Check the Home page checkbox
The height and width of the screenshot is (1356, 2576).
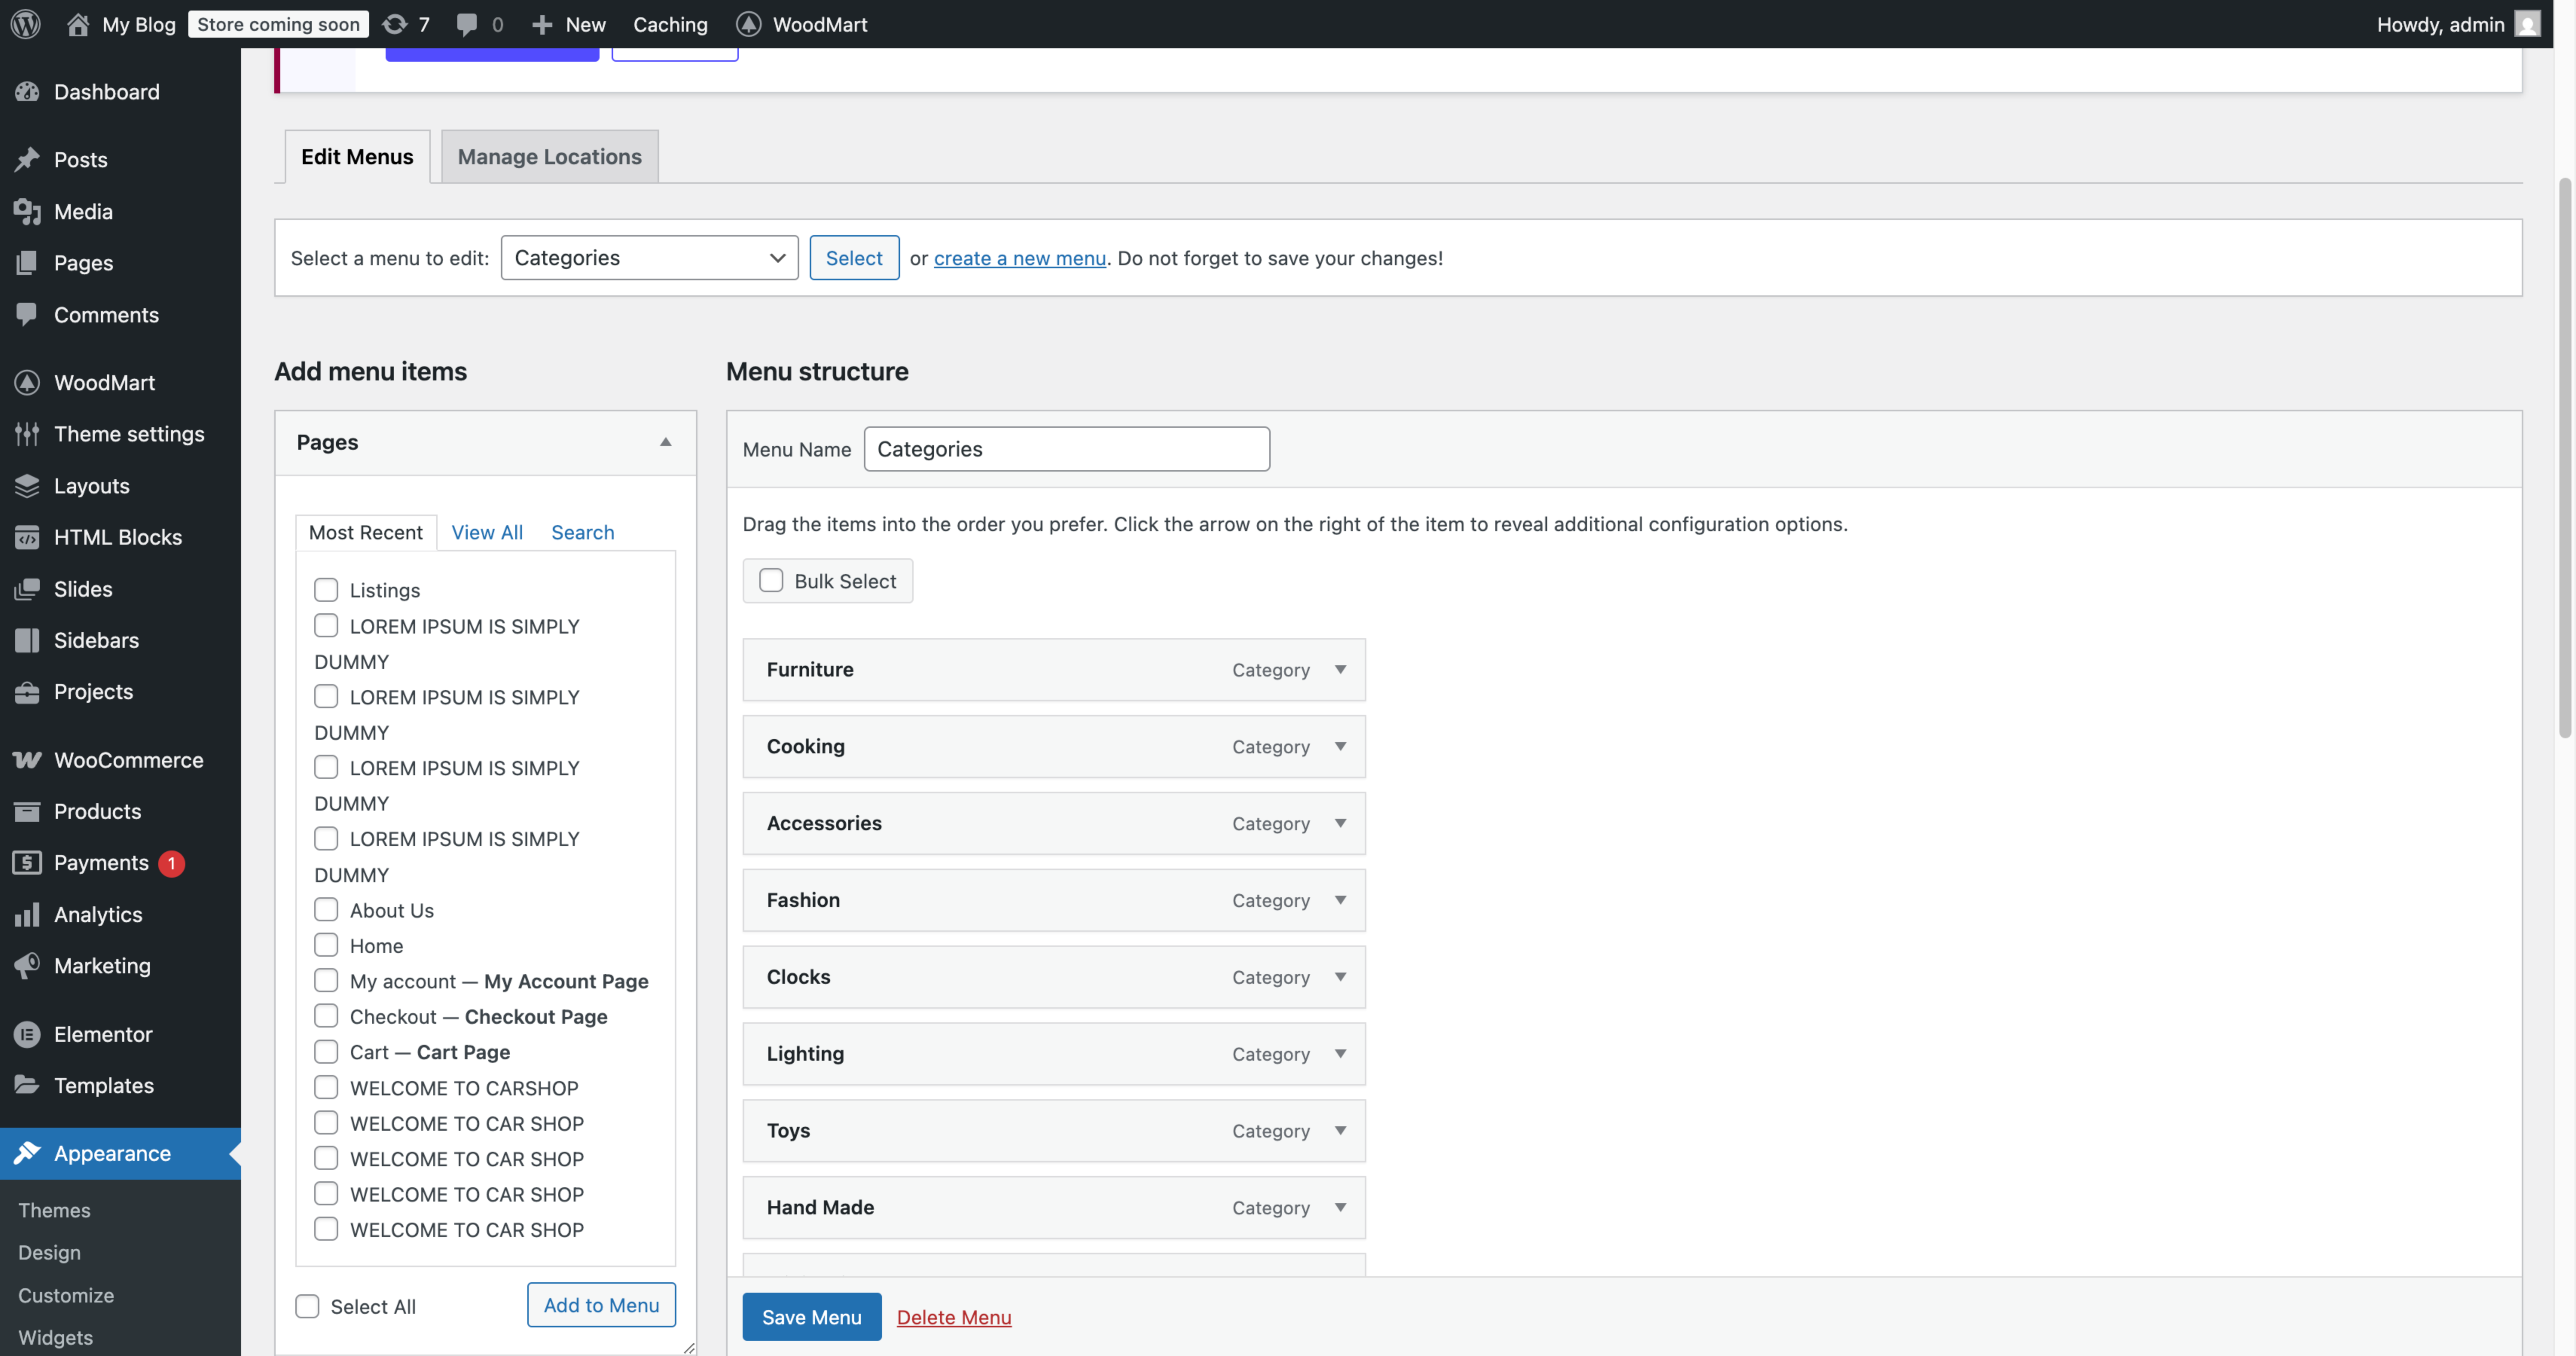(x=326, y=945)
